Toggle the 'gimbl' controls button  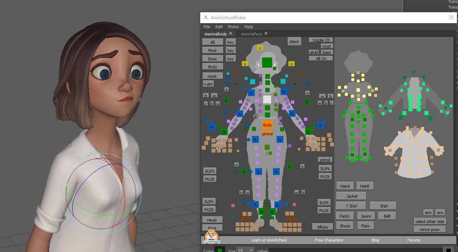(x=314, y=52)
